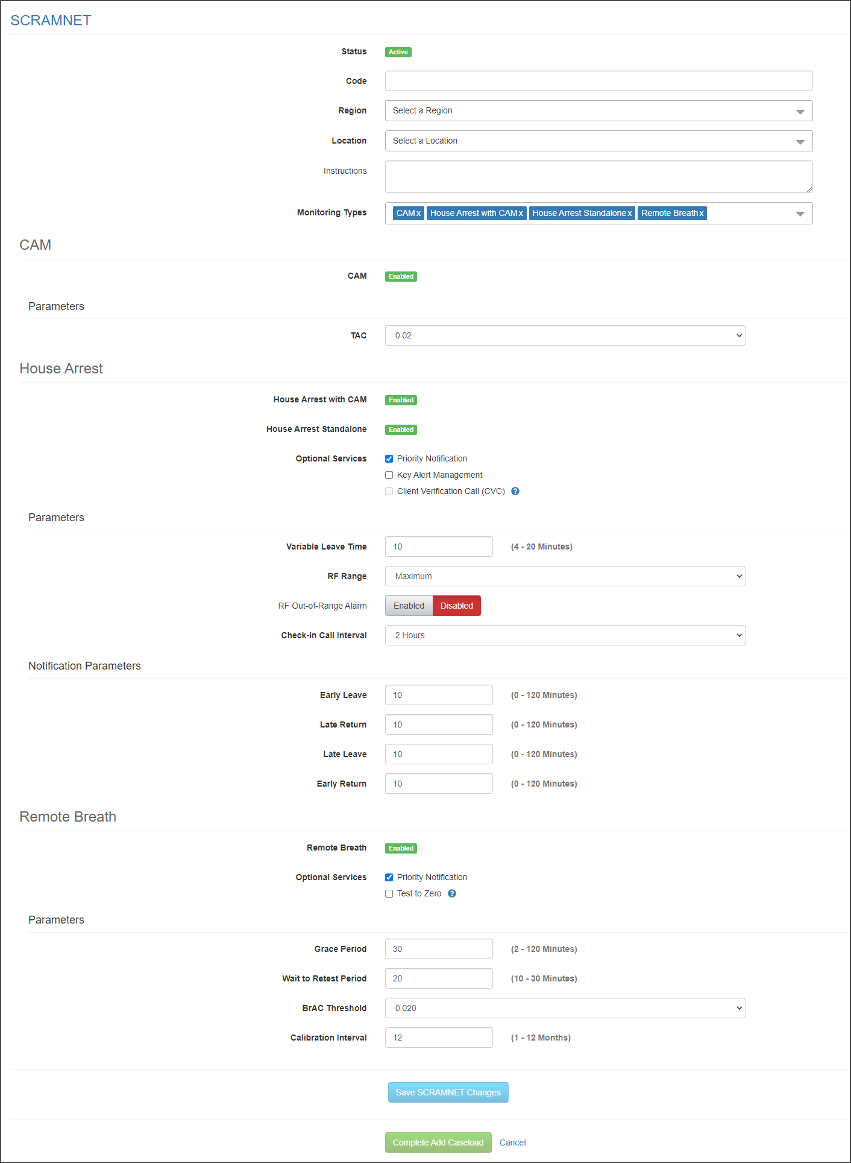Open the Select a Location dropdown
Viewport: 851px width, 1163px height.
(598, 141)
